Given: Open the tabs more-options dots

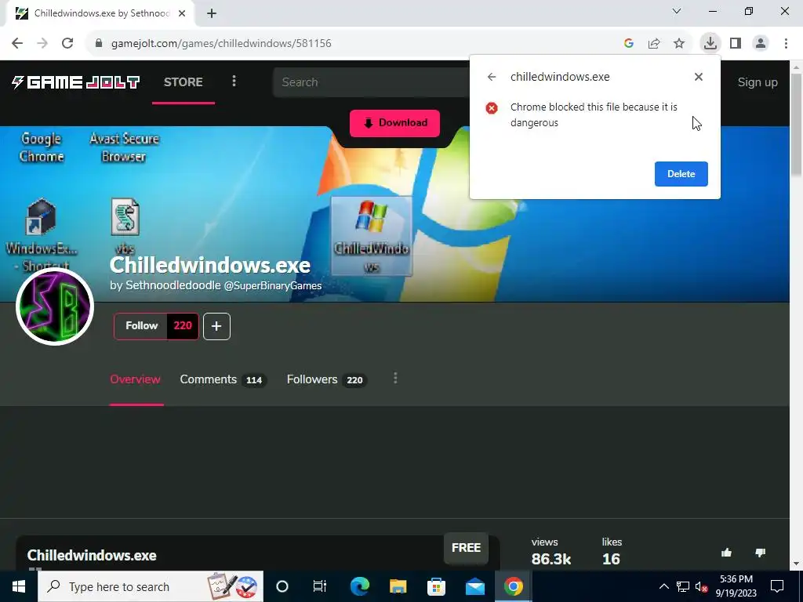Looking at the screenshot, I should click(x=395, y=379).
